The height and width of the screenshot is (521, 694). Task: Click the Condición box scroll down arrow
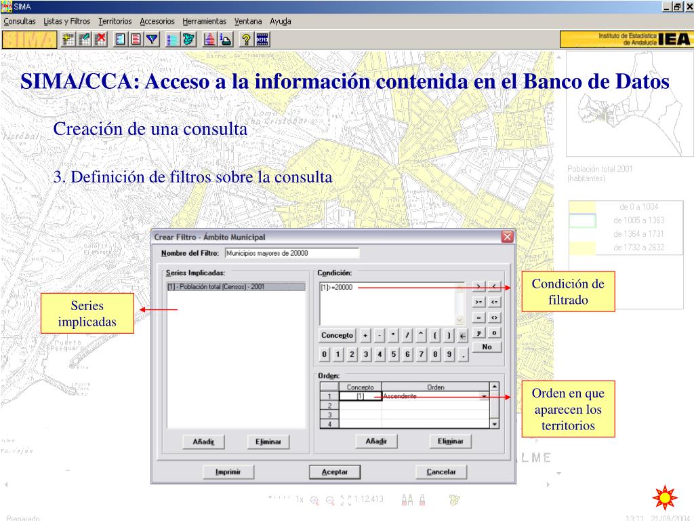pyautogui.click(x=460, y=320)
